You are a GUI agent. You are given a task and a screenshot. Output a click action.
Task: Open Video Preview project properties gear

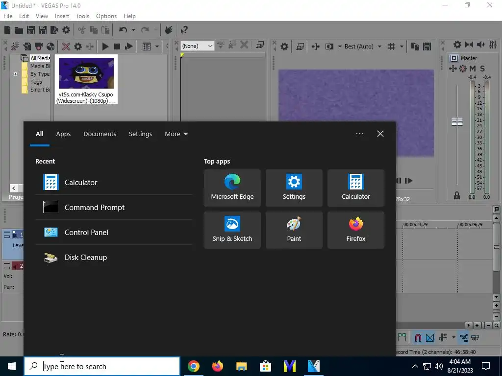(284, 47)
